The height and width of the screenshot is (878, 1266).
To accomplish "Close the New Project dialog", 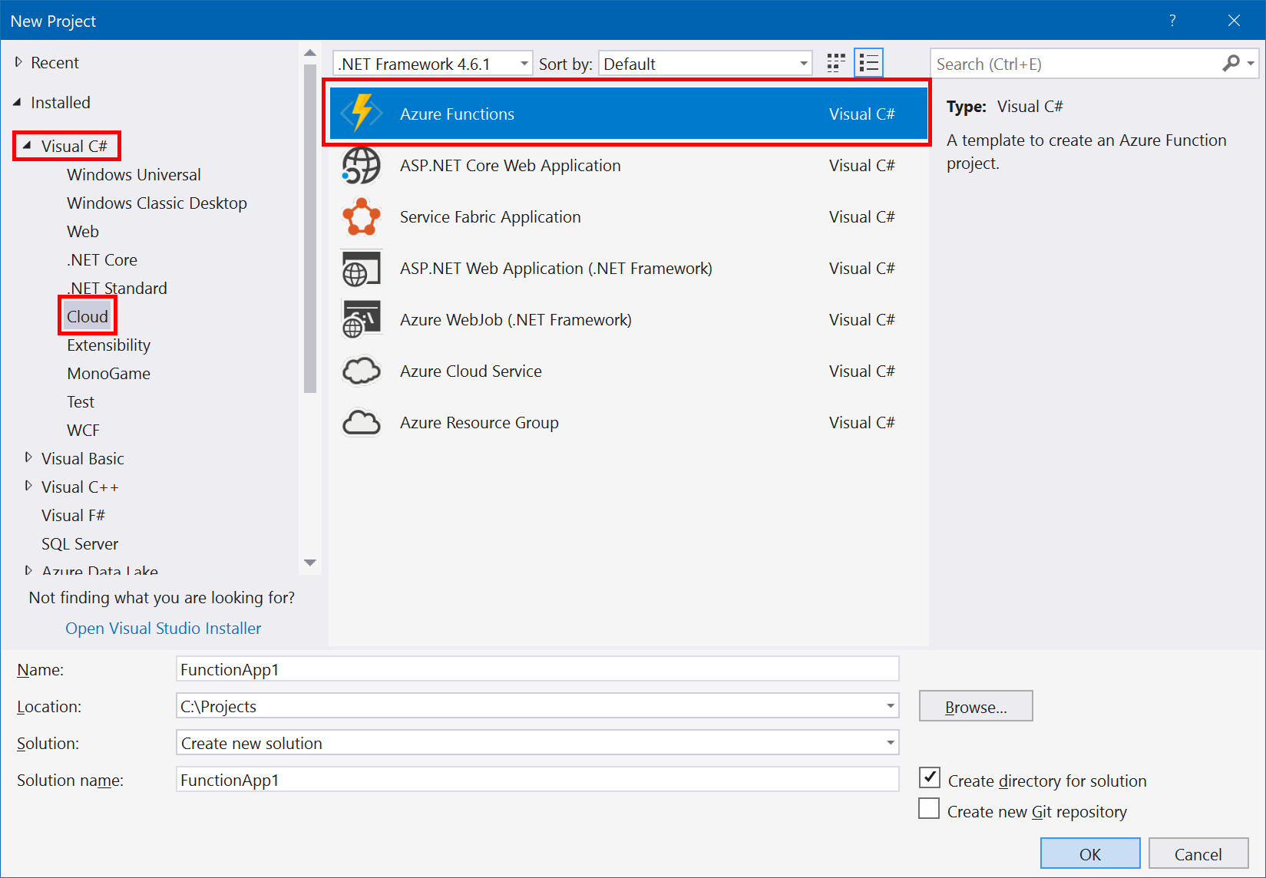I will tap(1234, 21).
